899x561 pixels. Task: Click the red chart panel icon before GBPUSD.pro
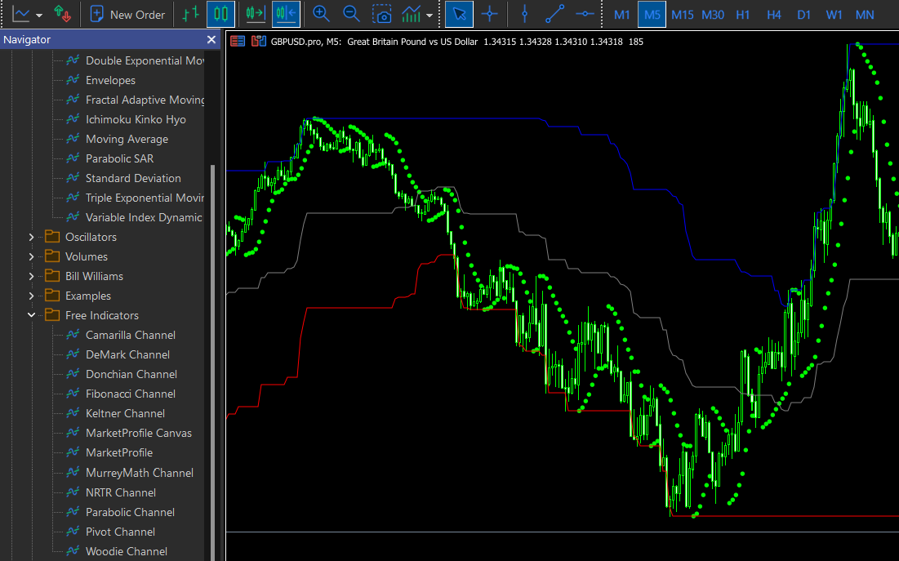click(x=238, y=42)
